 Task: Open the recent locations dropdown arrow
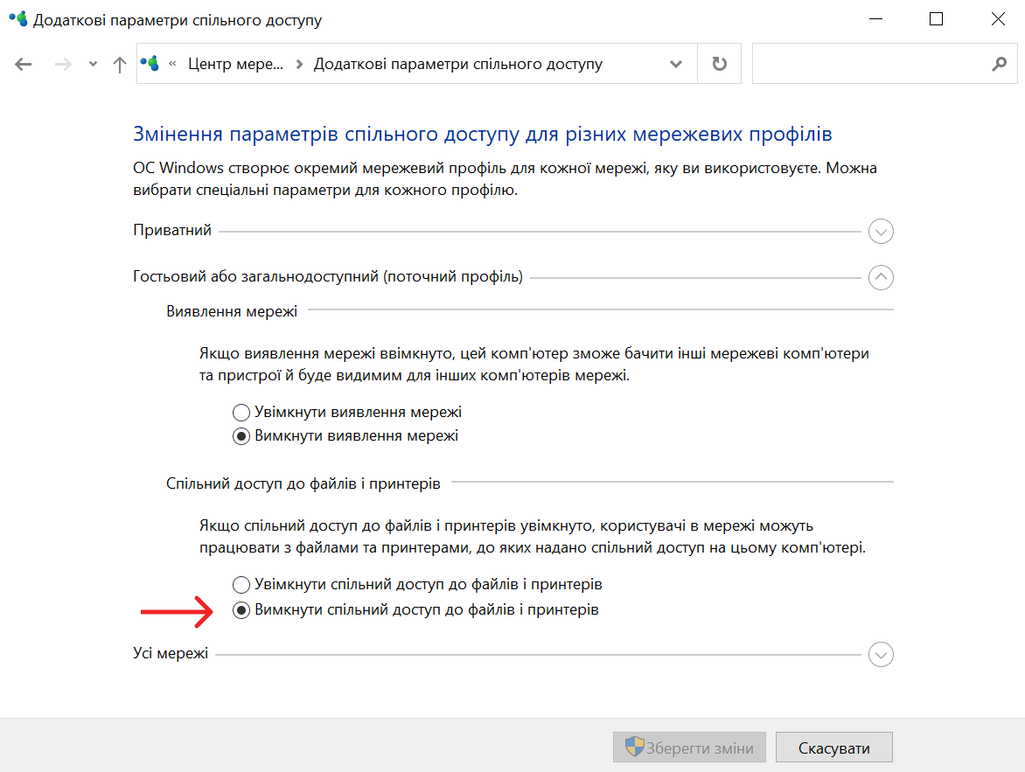click(93, 64)
